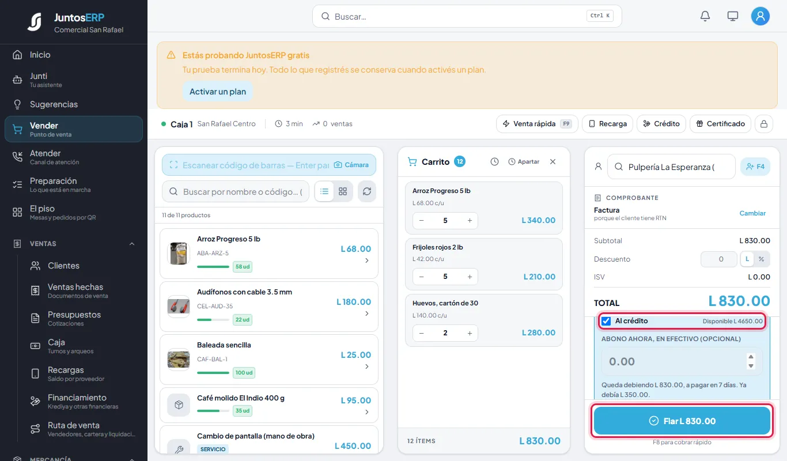Add new customer with F4 button

(x=755, y=167)
